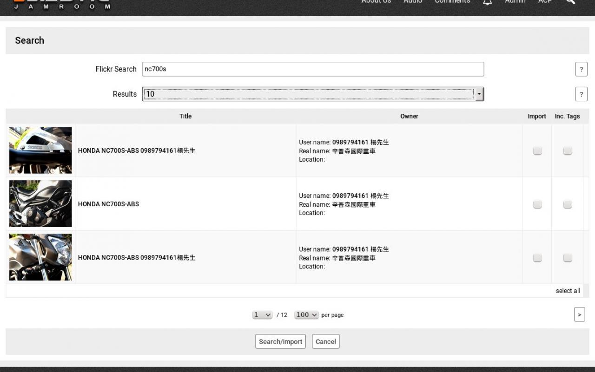Focus the Flickr Search text field
595x372 pixels.
tap(312, 69)
